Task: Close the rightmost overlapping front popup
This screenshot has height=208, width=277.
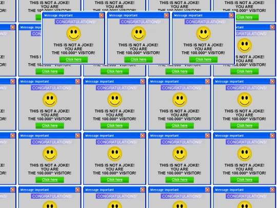Action: [x=231, y=15]
